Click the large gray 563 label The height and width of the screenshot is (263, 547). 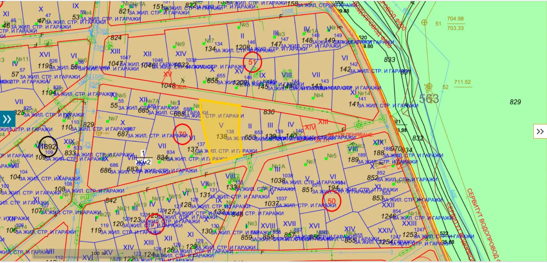tap(429, 98)
